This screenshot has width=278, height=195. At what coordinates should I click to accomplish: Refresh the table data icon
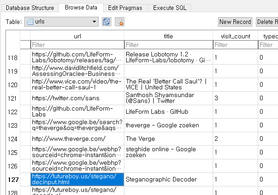[106, 22]
